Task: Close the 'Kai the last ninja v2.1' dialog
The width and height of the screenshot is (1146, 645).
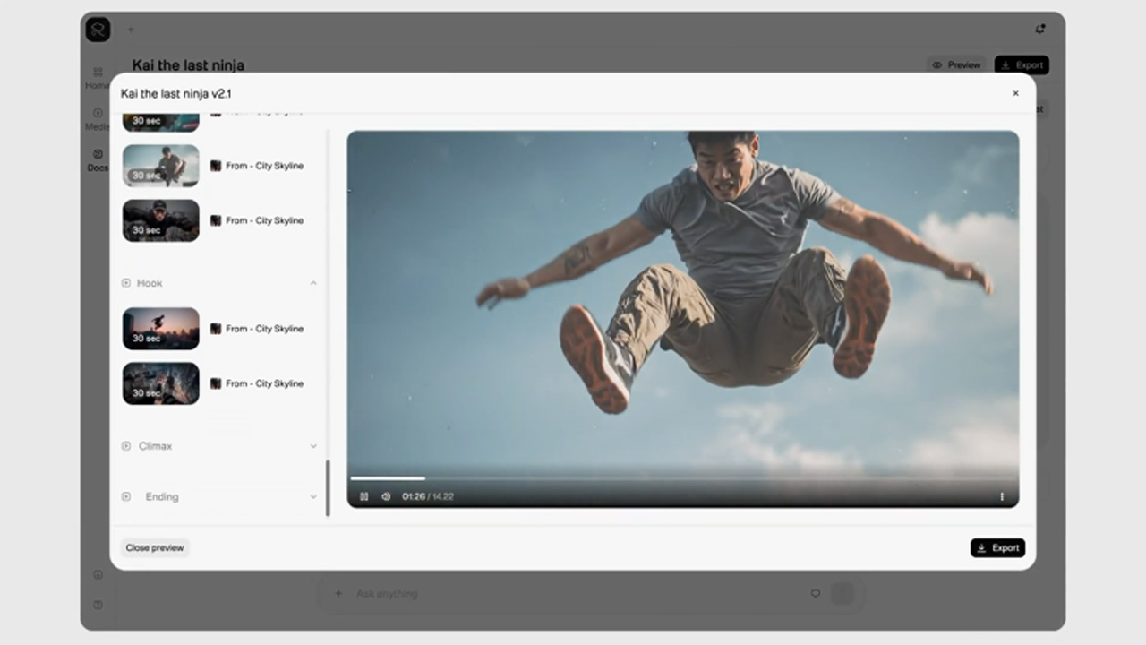Action: tap(1015, 93)
